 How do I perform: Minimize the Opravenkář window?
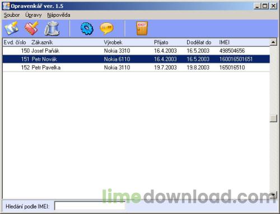pos(258,6)
